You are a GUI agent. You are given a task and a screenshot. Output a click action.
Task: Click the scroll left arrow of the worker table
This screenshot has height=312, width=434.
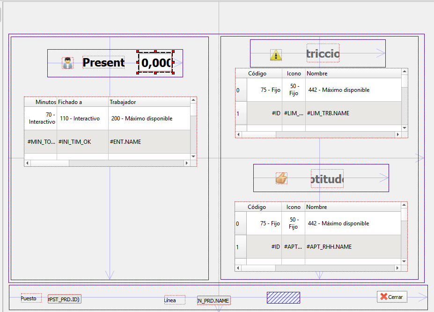click(28, 163)
